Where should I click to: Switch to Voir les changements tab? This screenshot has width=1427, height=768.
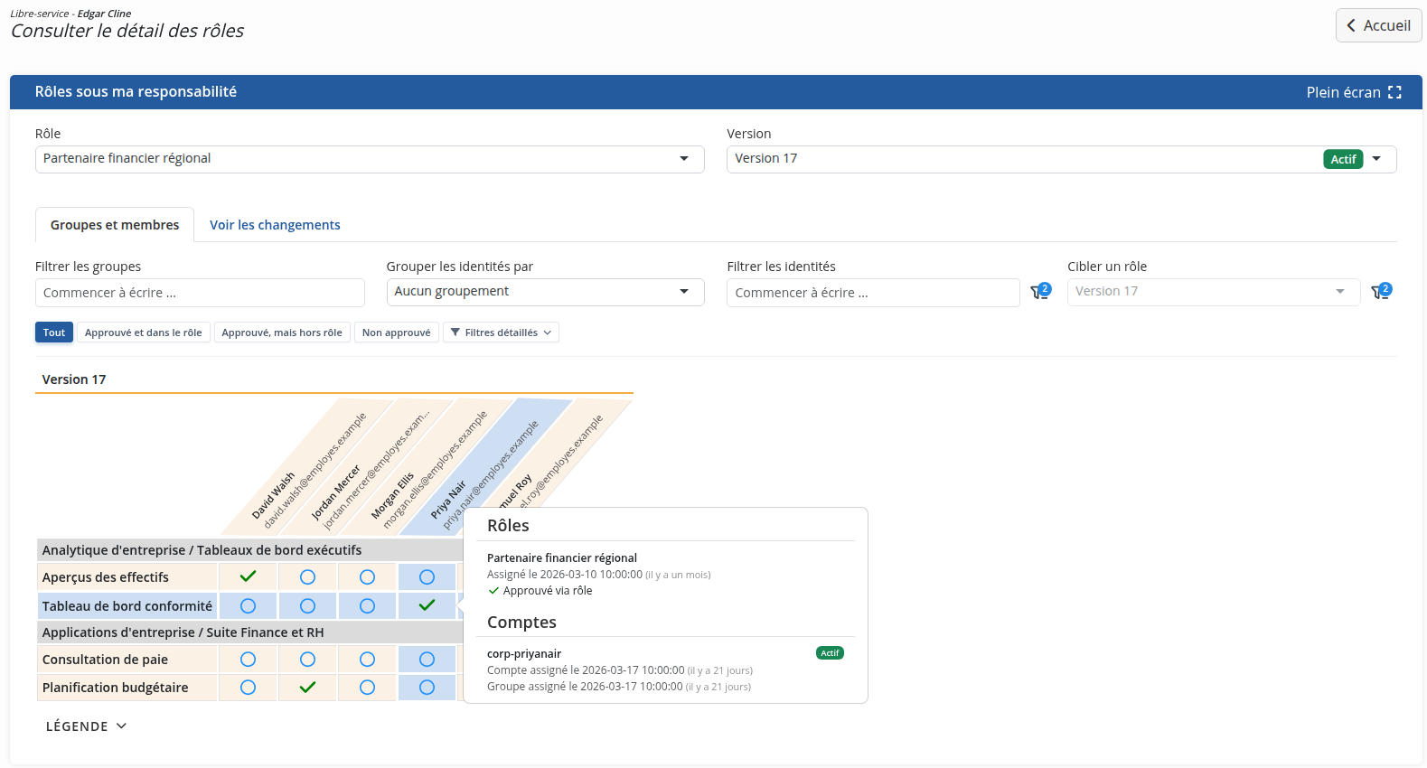click(275, 225)
